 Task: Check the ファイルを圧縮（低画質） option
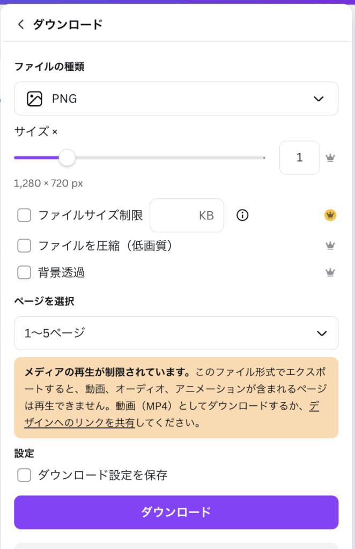(24, 246)
